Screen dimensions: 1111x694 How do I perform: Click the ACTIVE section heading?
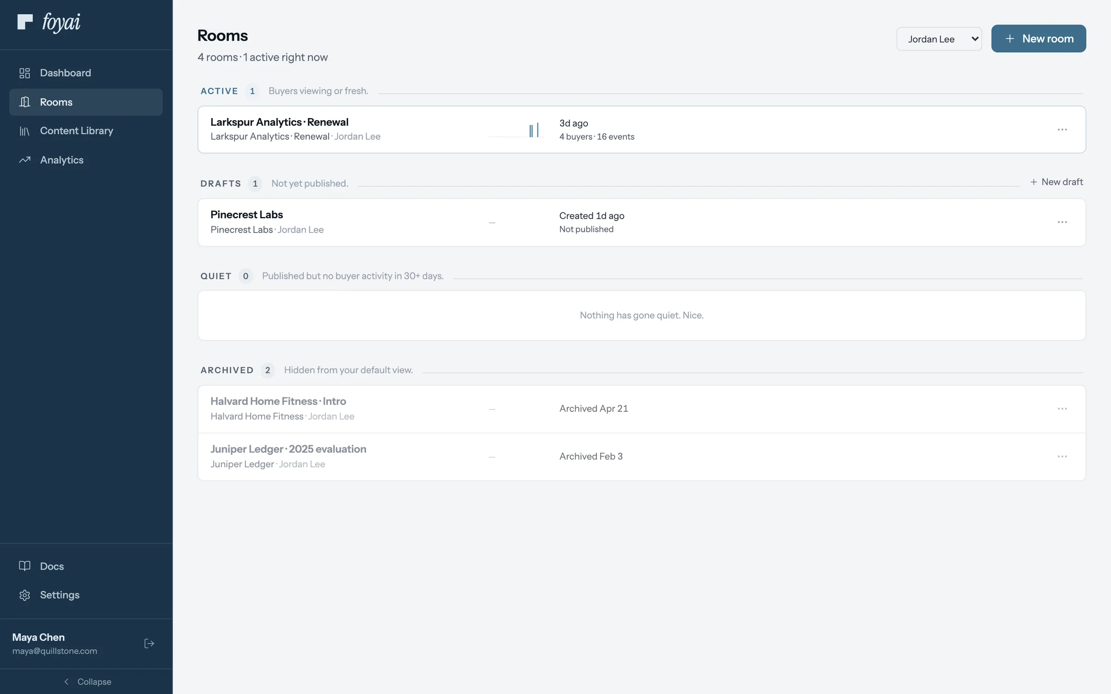click(219, 91)
